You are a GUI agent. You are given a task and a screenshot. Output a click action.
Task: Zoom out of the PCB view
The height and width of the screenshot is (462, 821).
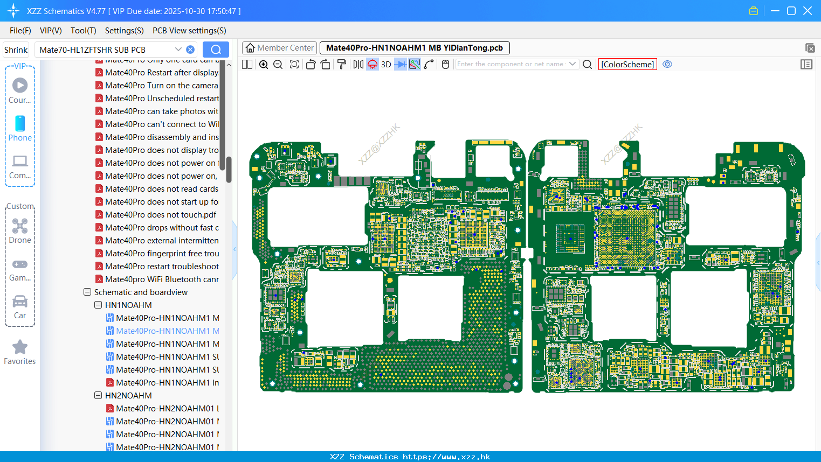(x=278, y=64)
